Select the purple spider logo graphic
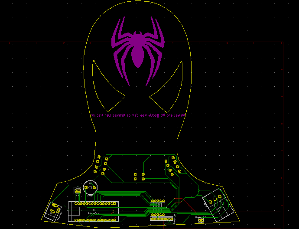Screen dimensions: 299x229 [x=138, y=51]
